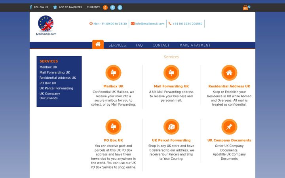Click 'Shop in any UK store' description
285x178 pixels.
tap(171, 152)
